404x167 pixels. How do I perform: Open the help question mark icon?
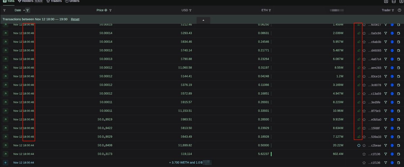click(399, 10)
